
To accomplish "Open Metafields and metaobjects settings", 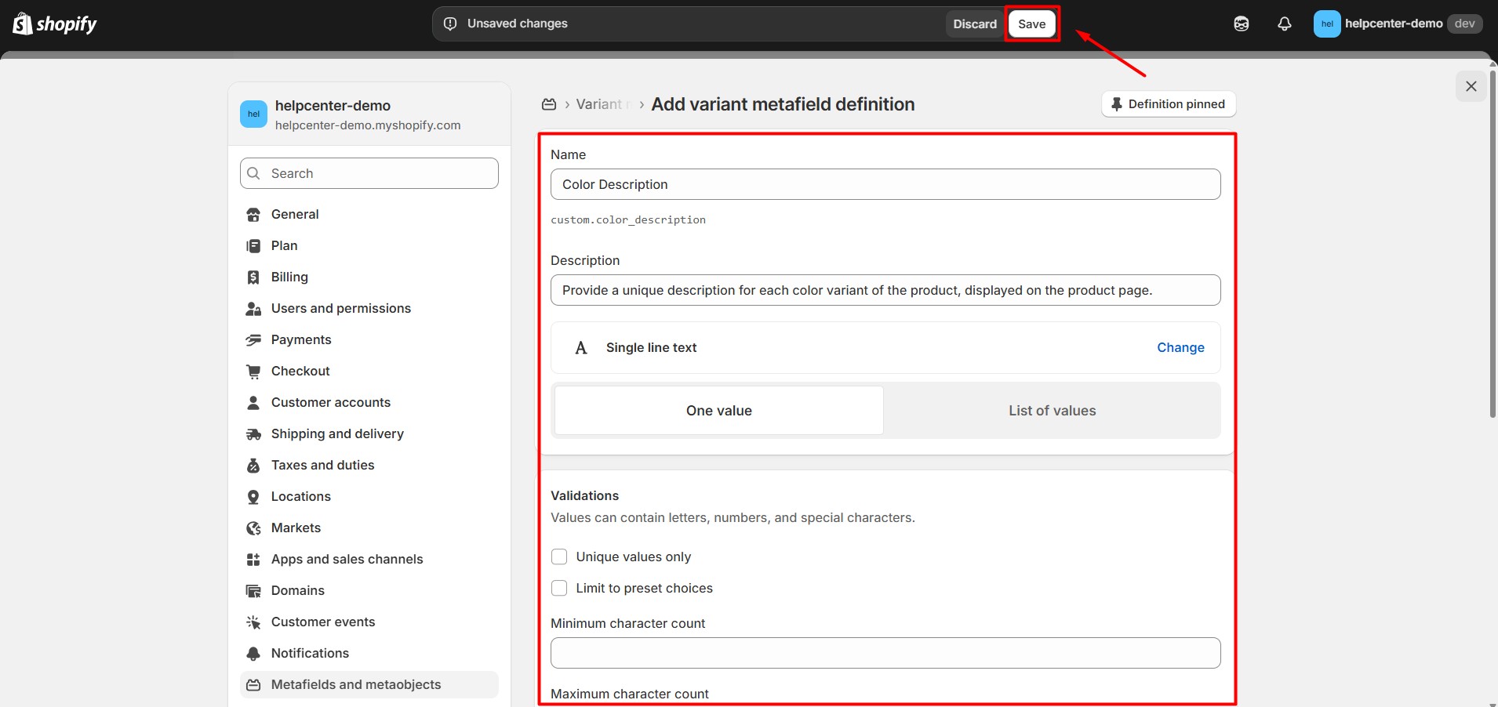I will pyautogui.click(x=355, y=684).
